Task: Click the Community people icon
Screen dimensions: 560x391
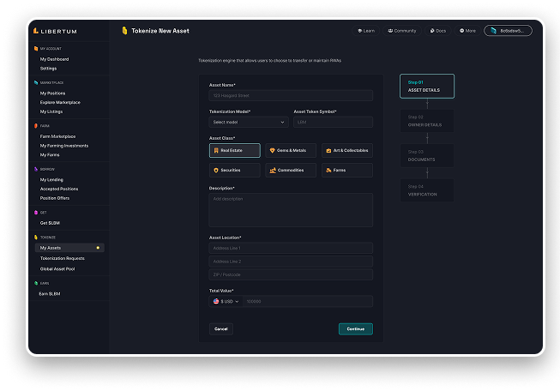Action: coord(390,31)
